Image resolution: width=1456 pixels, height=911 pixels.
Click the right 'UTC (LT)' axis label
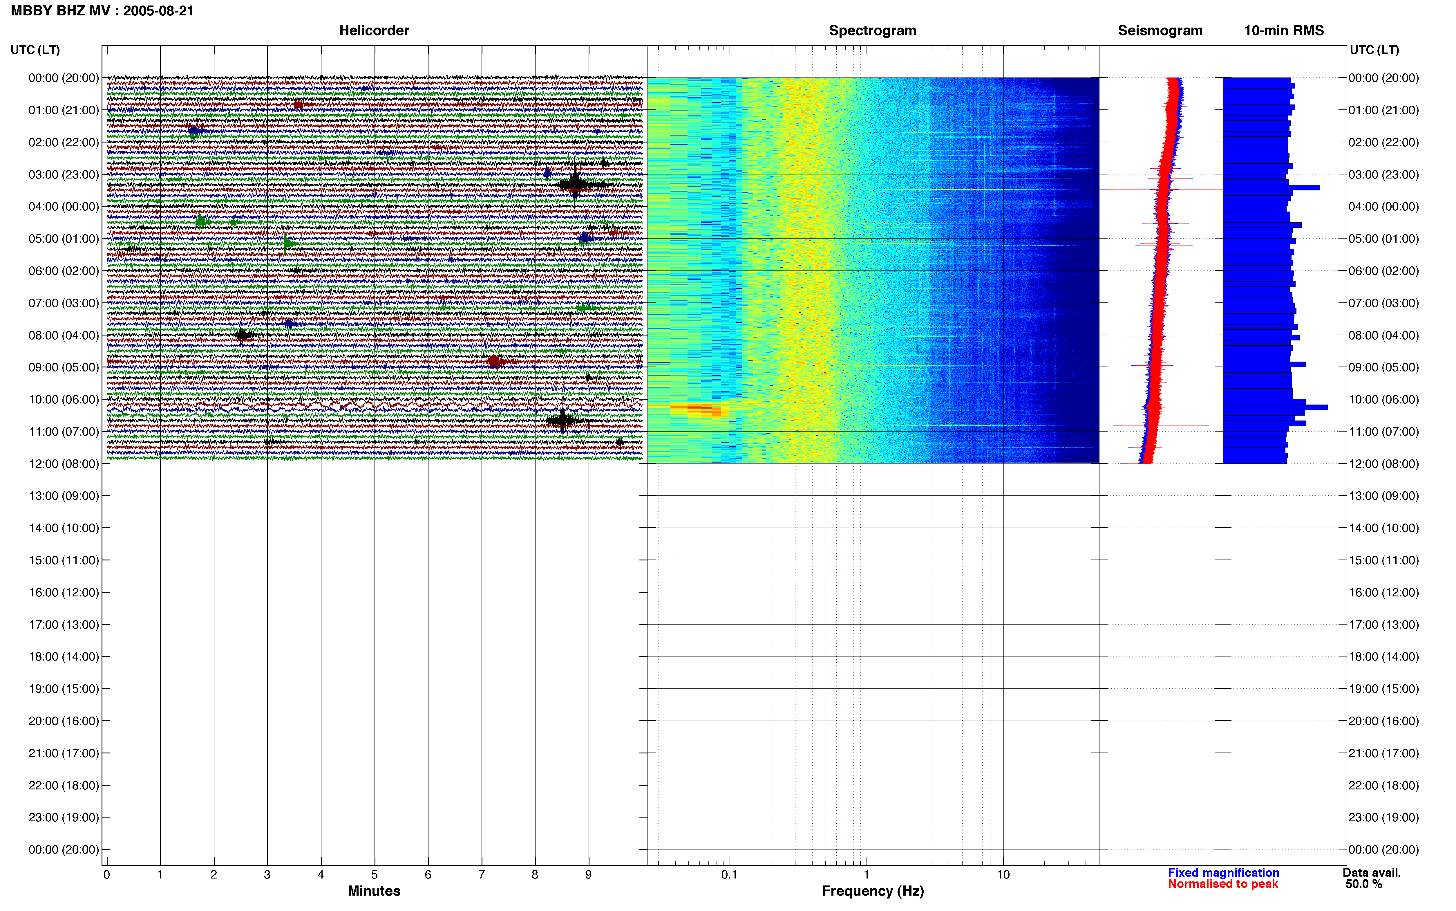1374,50
